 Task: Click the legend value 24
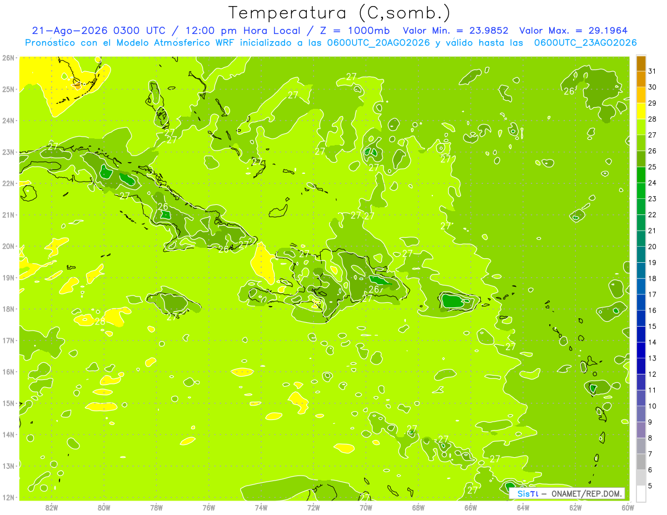coord(653,183)
